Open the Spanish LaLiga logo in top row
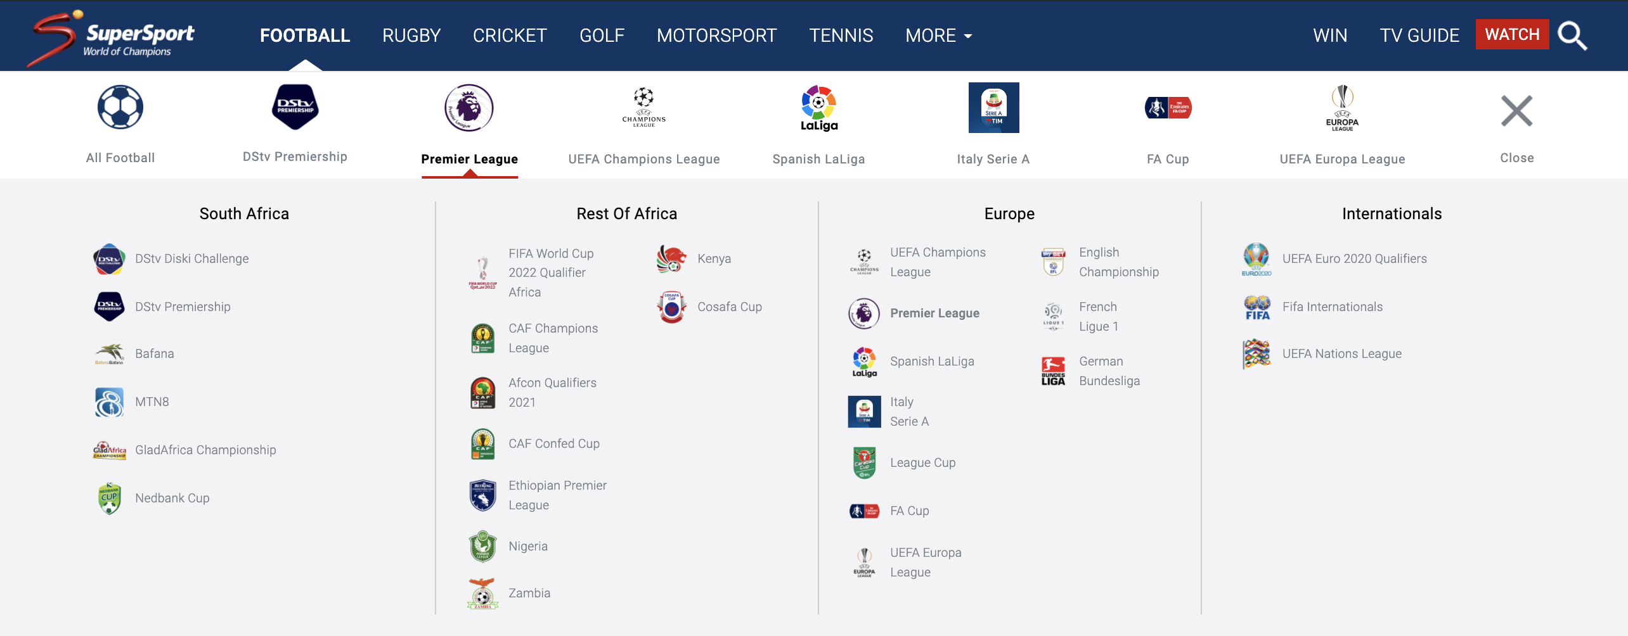Viewport: 1628px width, 636px height. 818,108
